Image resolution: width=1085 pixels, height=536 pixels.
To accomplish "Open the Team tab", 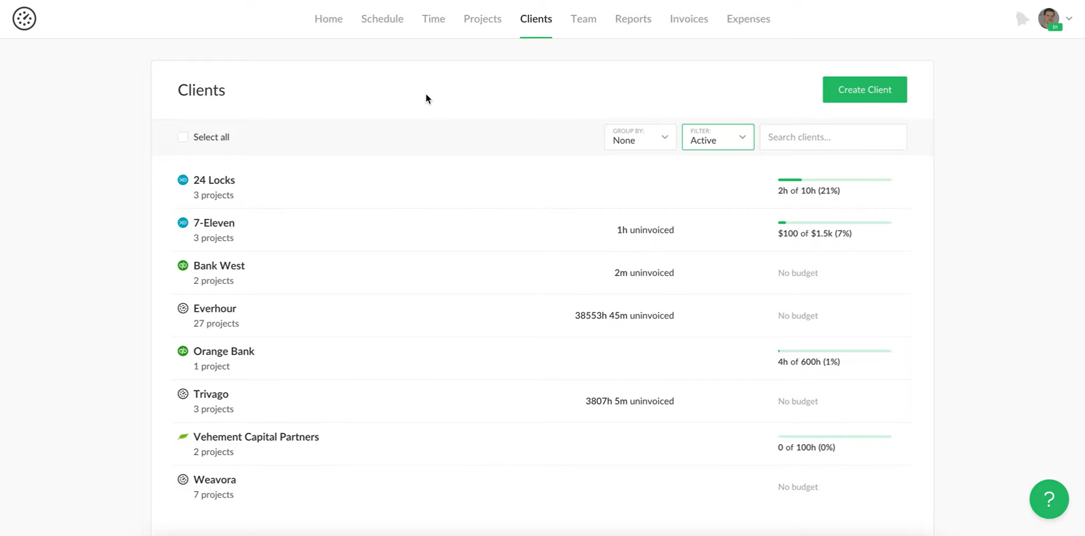I will coord(584,19).
